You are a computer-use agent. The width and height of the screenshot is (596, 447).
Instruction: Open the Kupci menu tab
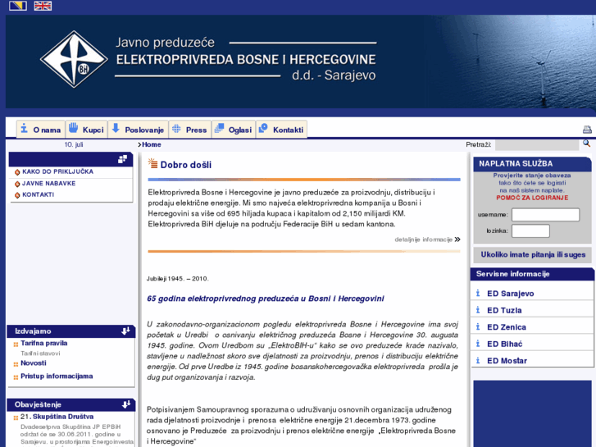[87, 130]
